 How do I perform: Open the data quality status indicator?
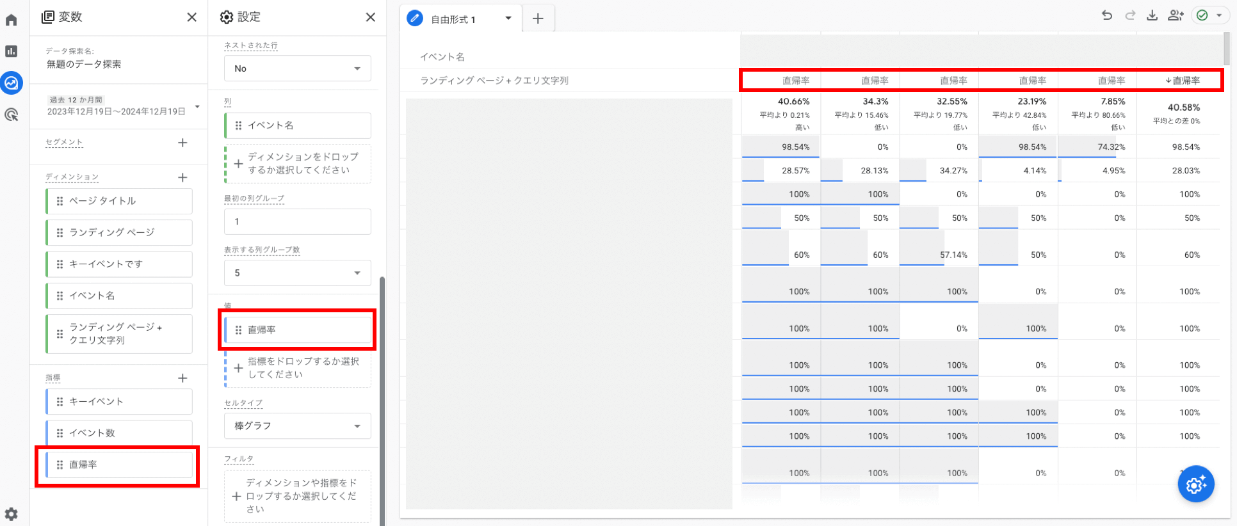pos(1209,15)
